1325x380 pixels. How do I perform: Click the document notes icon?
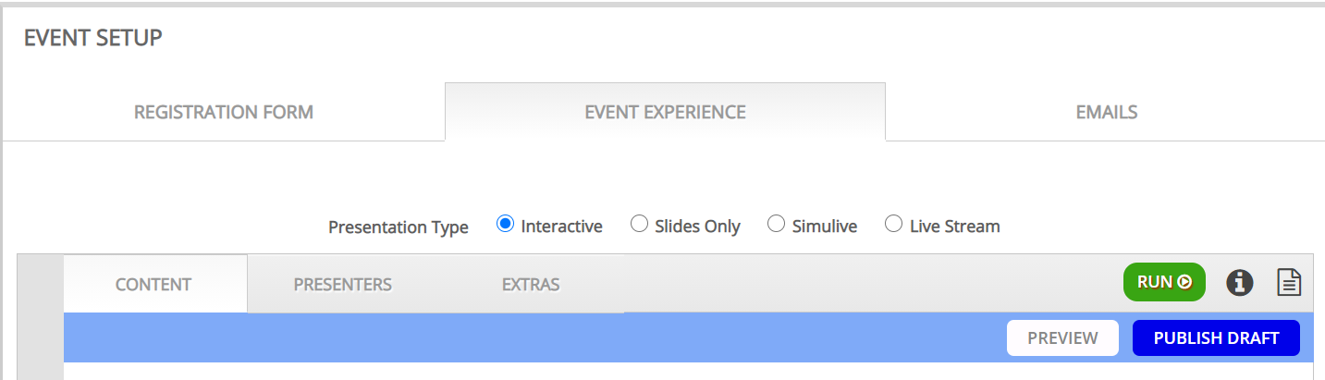[1289, 282]
